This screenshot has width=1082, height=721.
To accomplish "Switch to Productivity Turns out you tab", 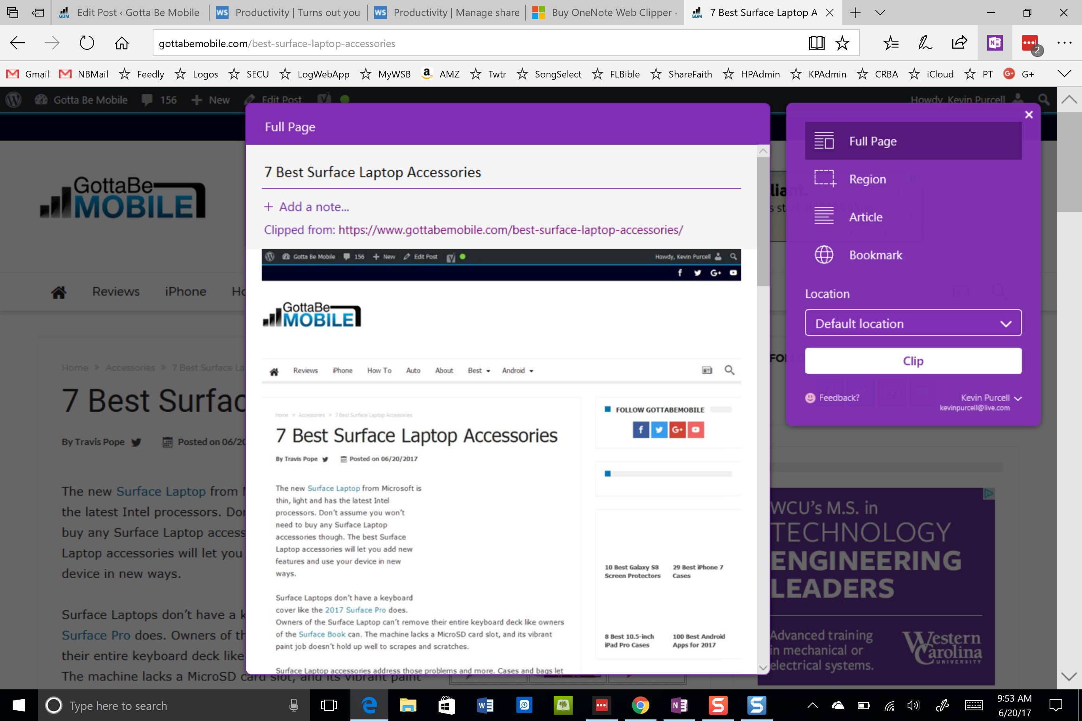I will 288,12.
